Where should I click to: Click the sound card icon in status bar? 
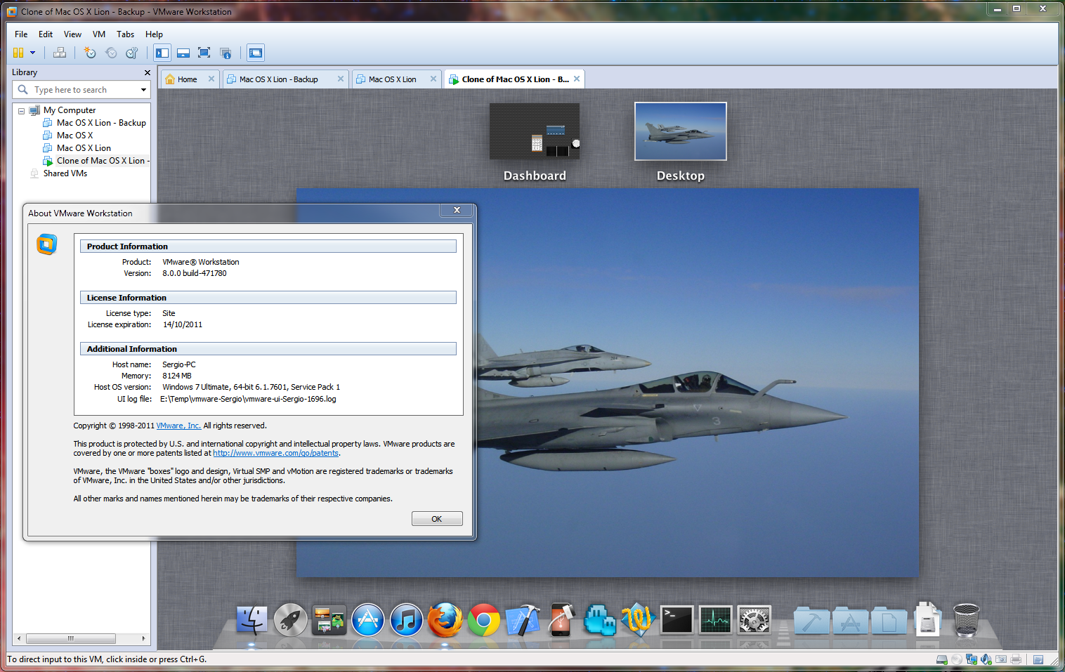(x=986, y=659)
